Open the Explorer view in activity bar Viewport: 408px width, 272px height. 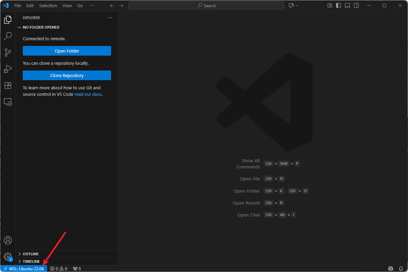pos(8,20)
